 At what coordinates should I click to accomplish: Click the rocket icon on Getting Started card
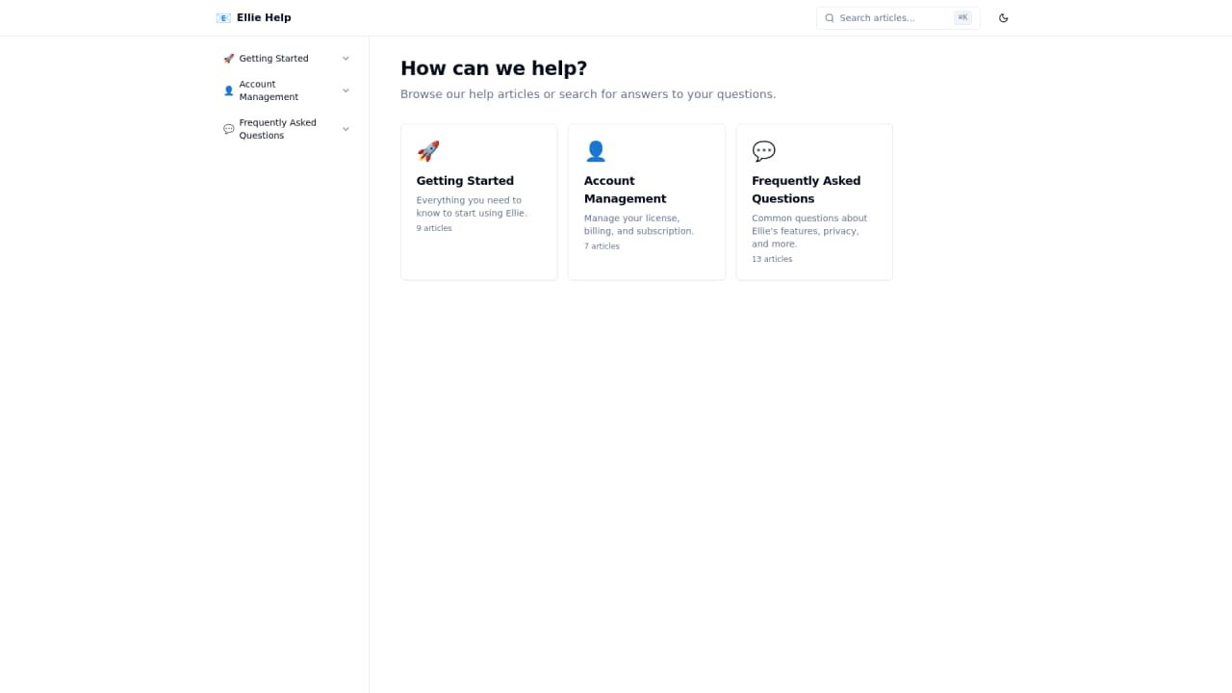coord(428,151)
